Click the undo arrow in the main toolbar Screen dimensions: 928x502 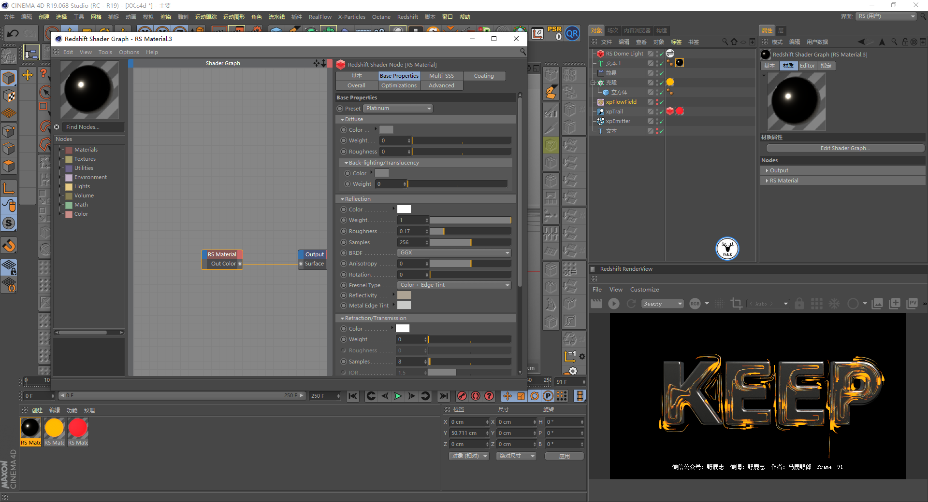pos(13,33)
